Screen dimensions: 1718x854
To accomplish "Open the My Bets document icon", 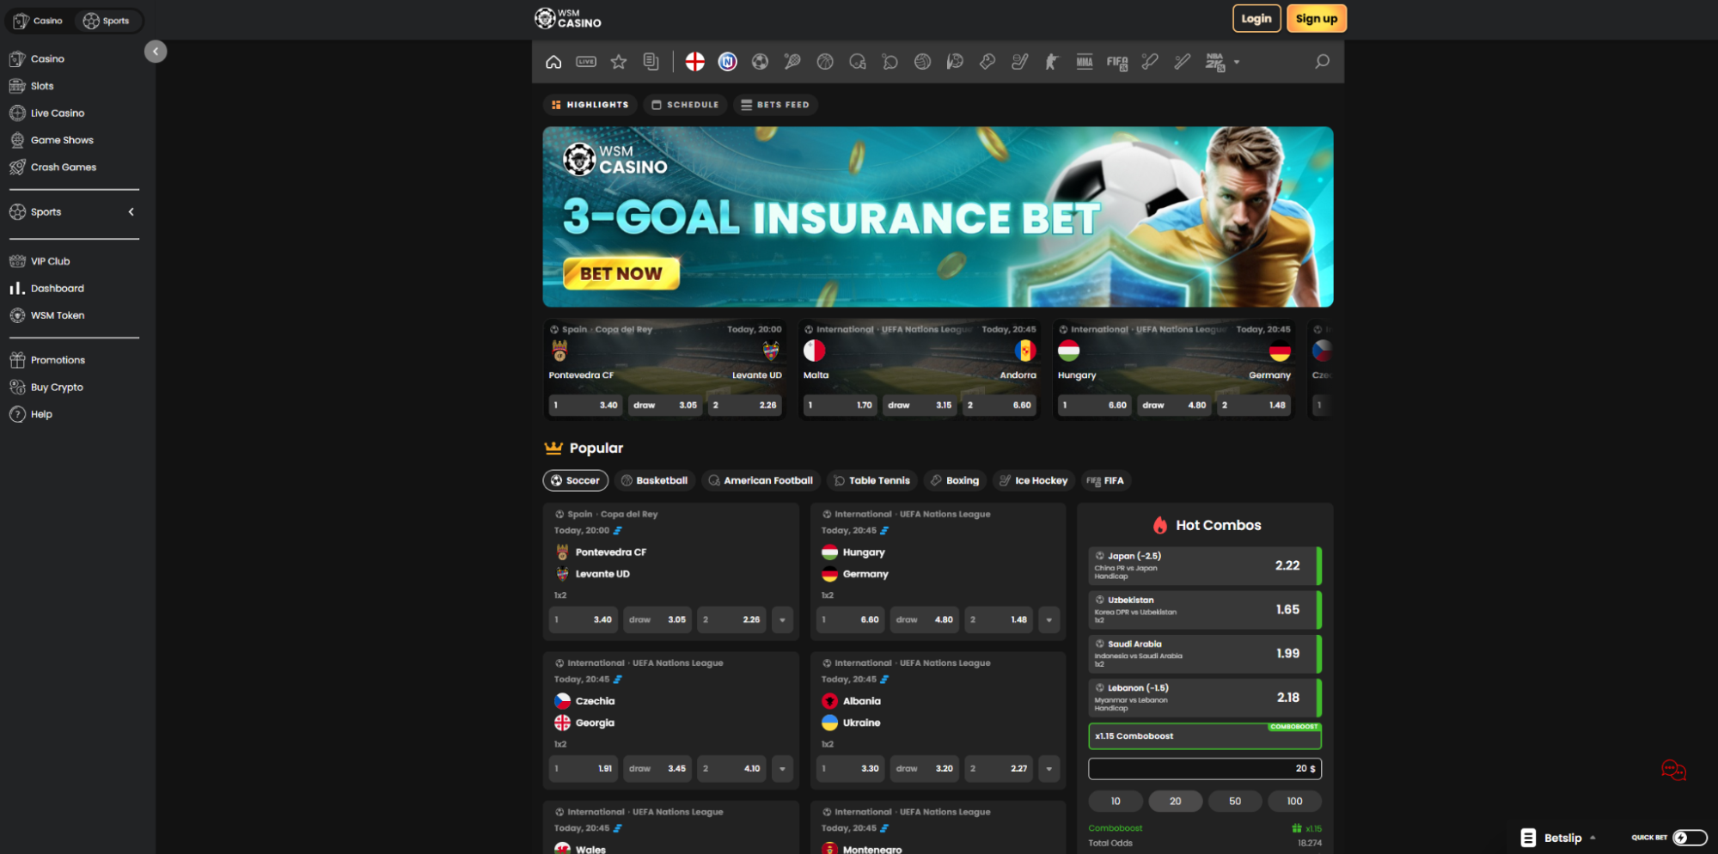I will (x=651, y=62).
